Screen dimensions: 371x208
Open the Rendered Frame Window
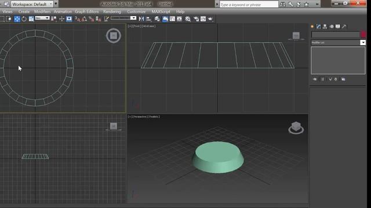pyautogui.click(x=203, y=19)
